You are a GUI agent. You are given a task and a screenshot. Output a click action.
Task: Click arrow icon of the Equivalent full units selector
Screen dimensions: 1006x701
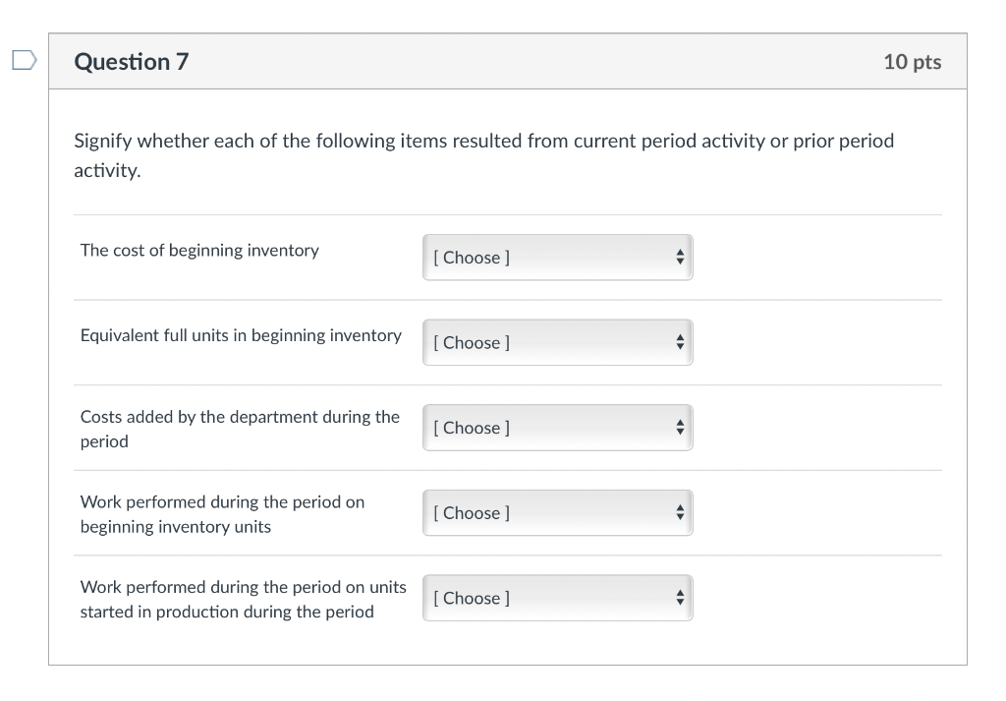click(x=679, y=342)
